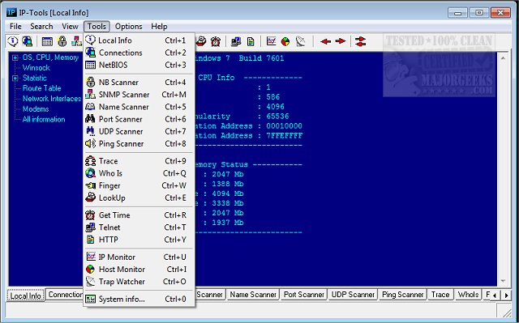The height and width of the screenshot is (323, 519).
Task: Click the Telnet computers icon in the toolbar
Action: 236,41
